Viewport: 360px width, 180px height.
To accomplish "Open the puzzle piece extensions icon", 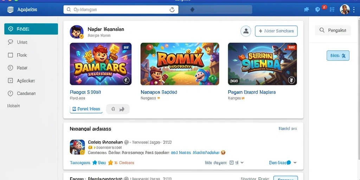I will coord(306,9).
